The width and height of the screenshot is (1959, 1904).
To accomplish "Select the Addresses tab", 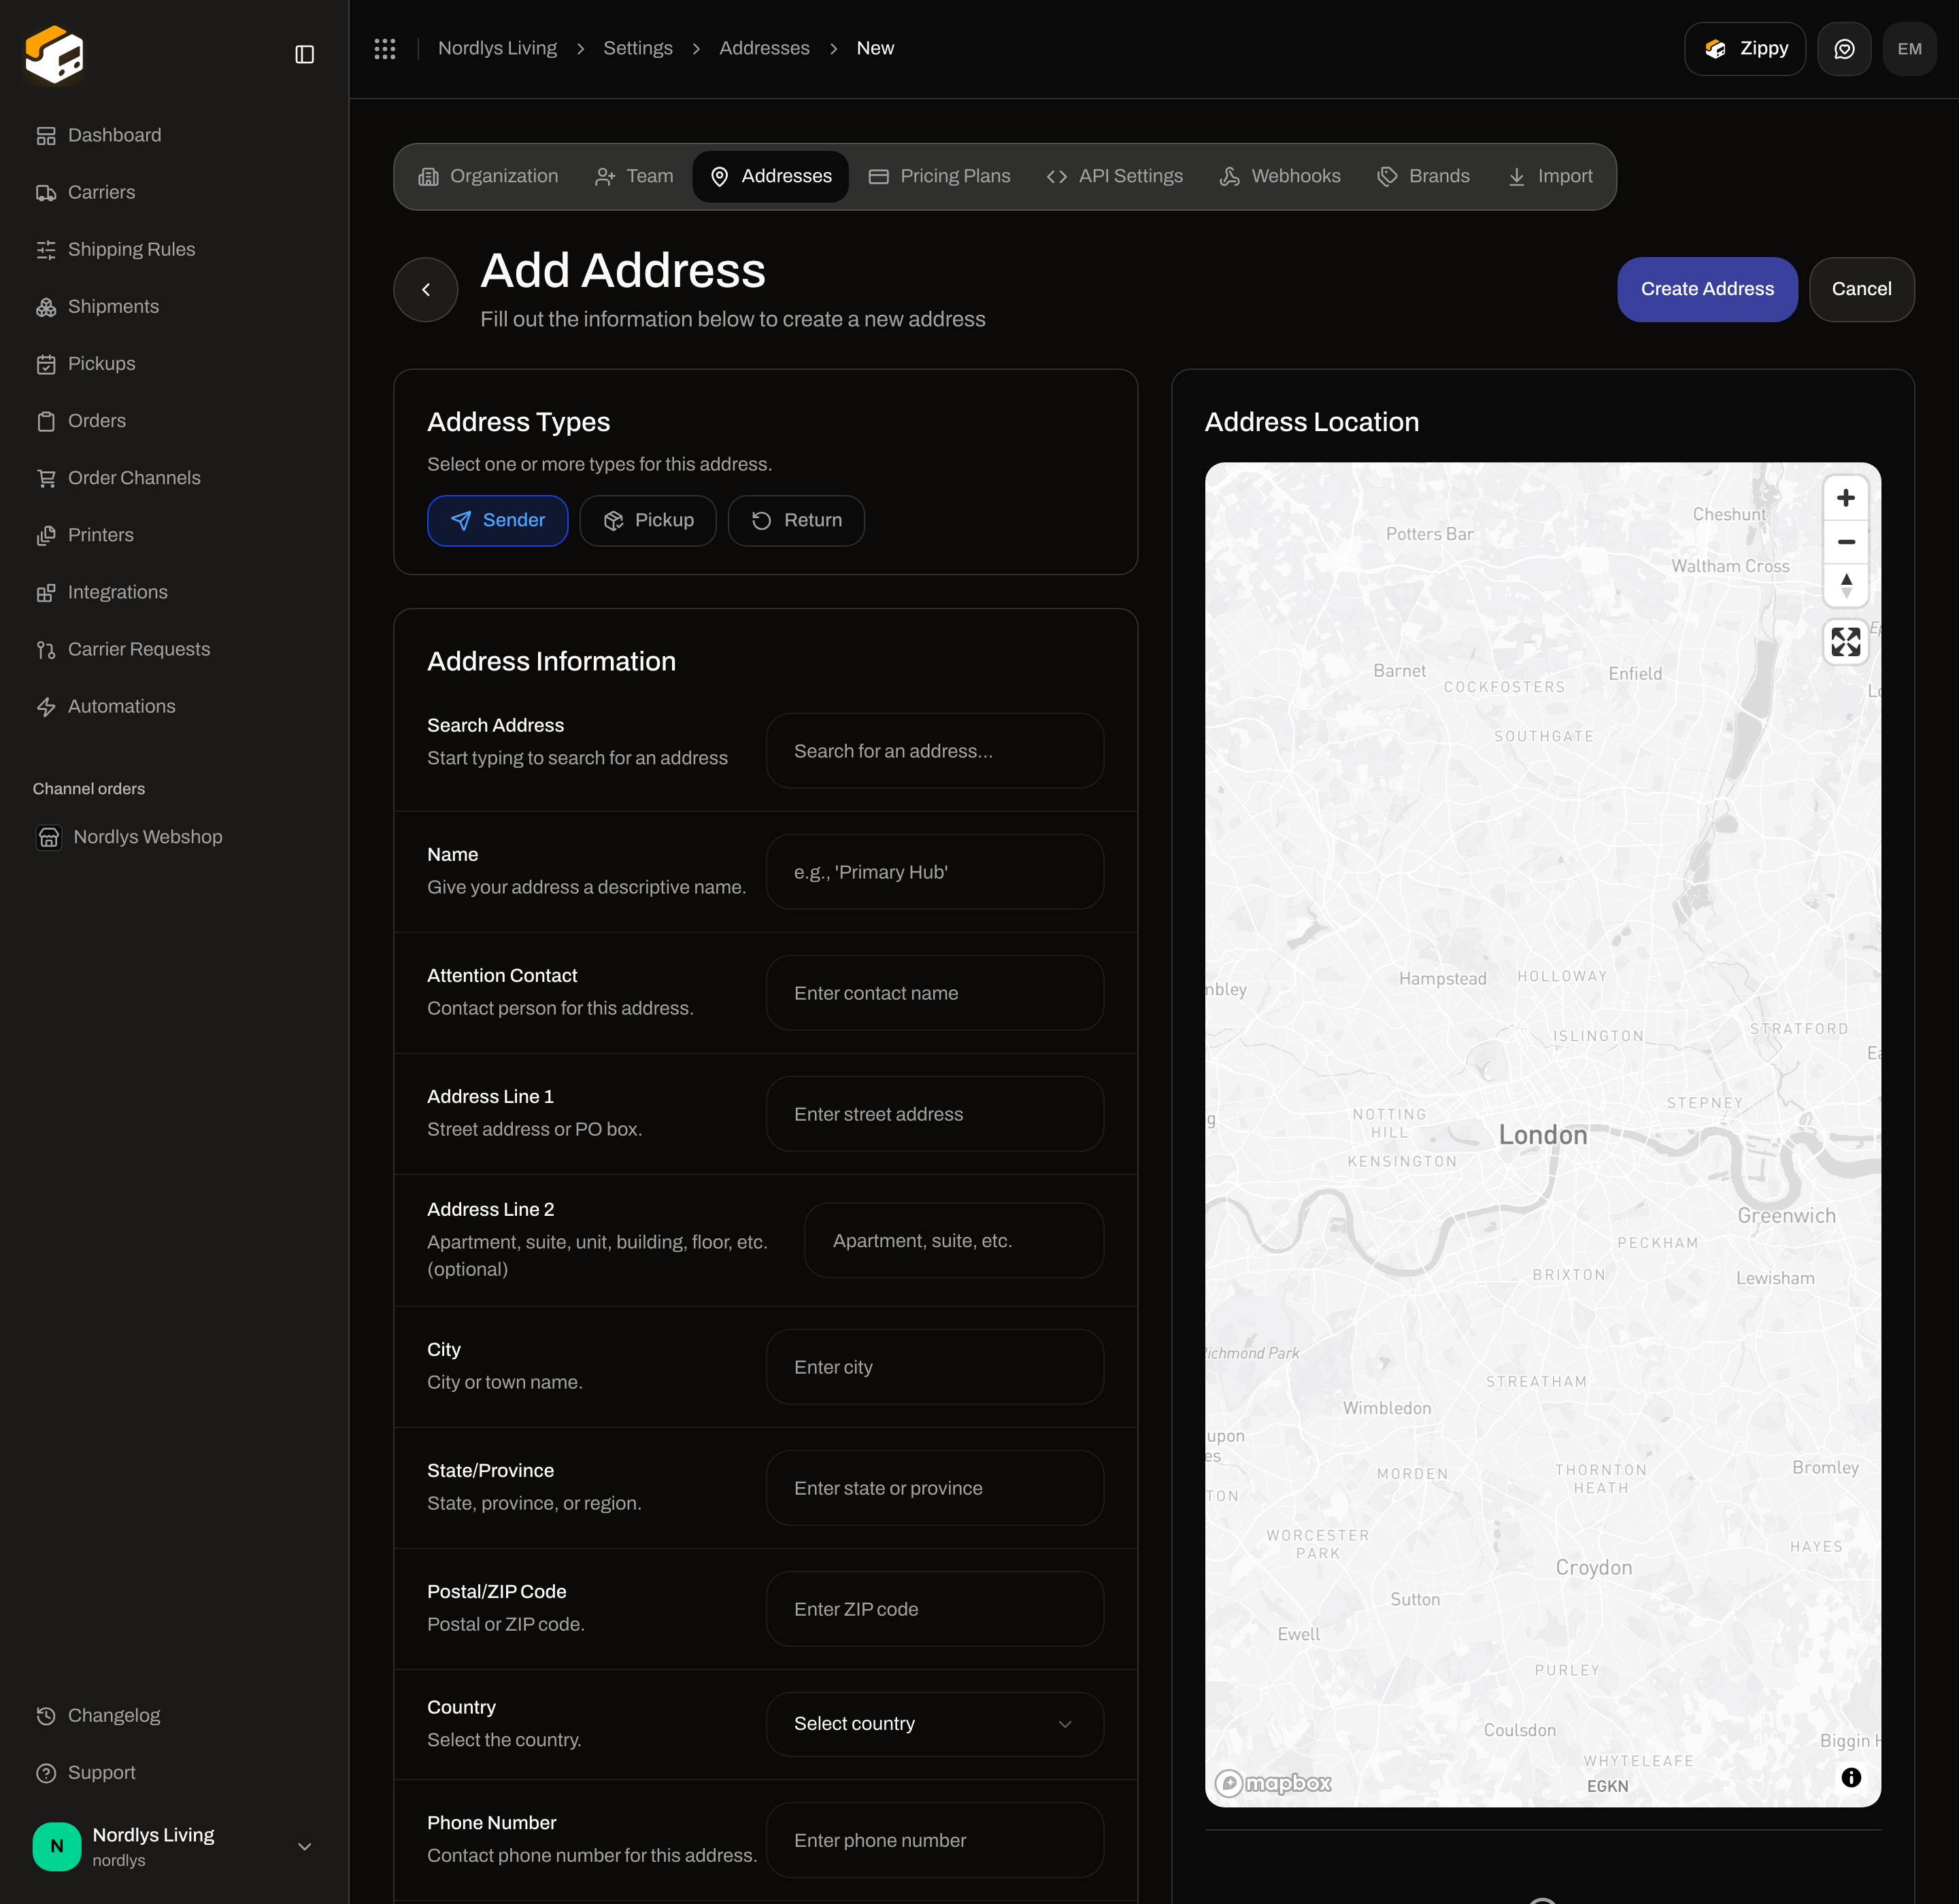I will coord(771,177).
